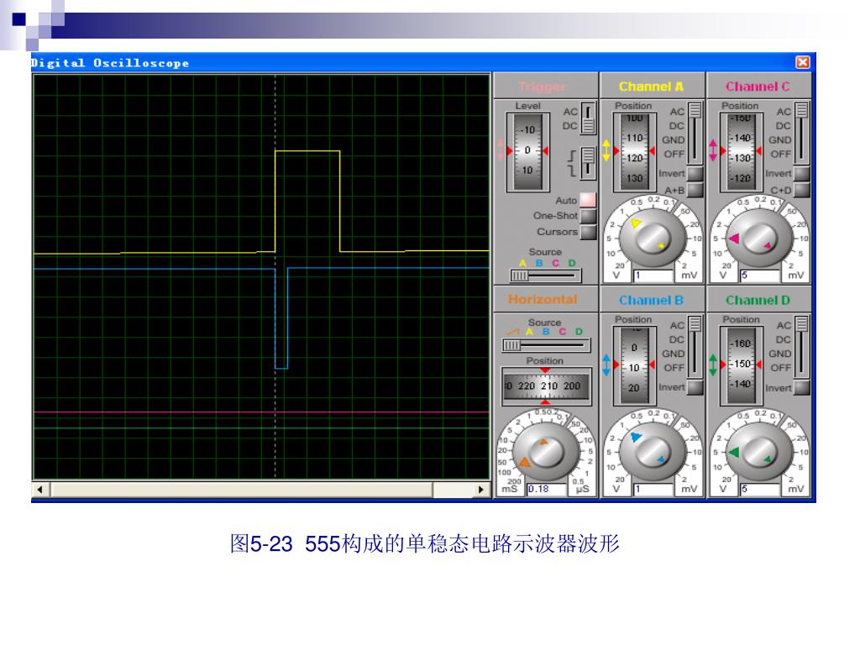Click Channel D coupling mode slider
This screenshot has height=645, width=860.
801,347
